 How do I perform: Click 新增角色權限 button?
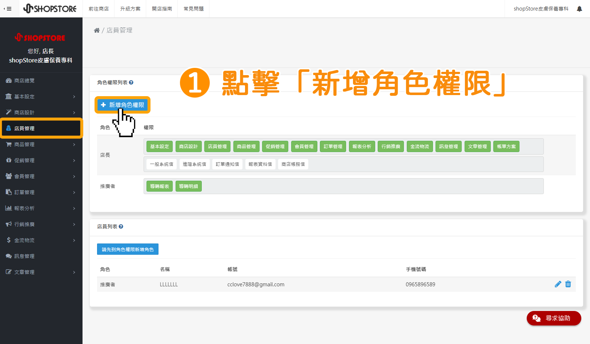tap(123, 105)
